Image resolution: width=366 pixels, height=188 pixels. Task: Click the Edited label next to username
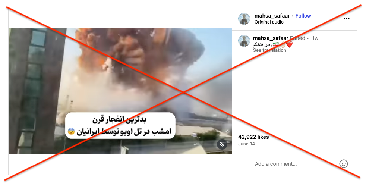coord(297,38)
